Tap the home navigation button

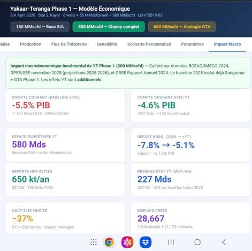197,242
